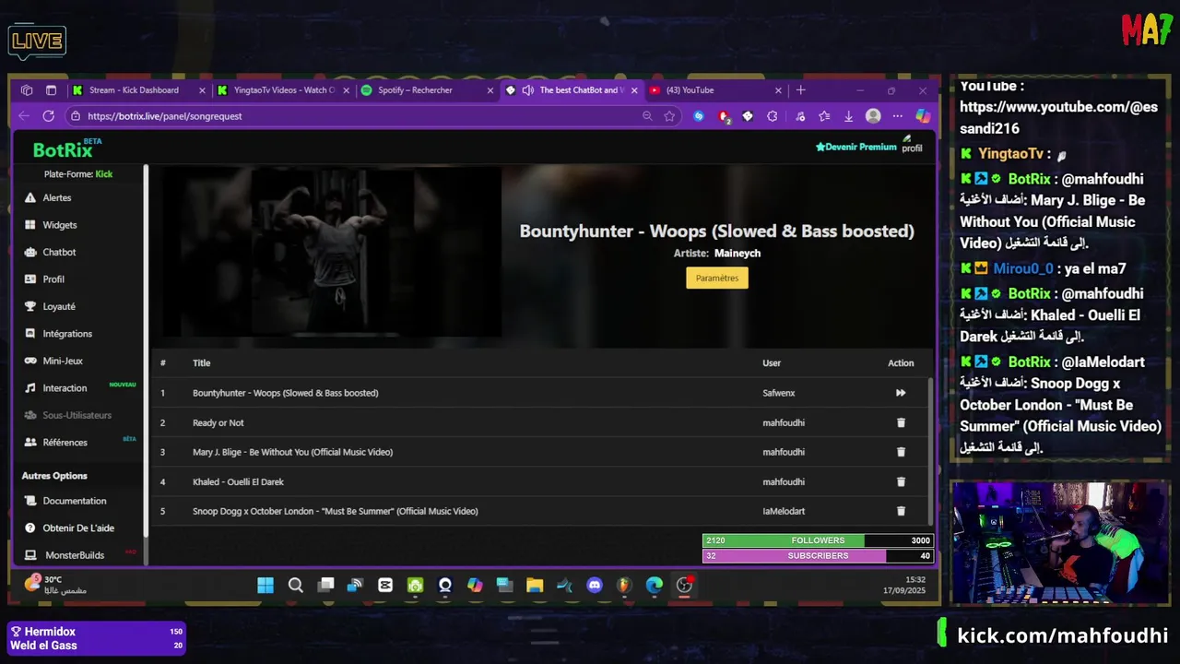Go back in the browser
Image resolution: width=1180 pixels, height=664 pixels.
point(24,116)
